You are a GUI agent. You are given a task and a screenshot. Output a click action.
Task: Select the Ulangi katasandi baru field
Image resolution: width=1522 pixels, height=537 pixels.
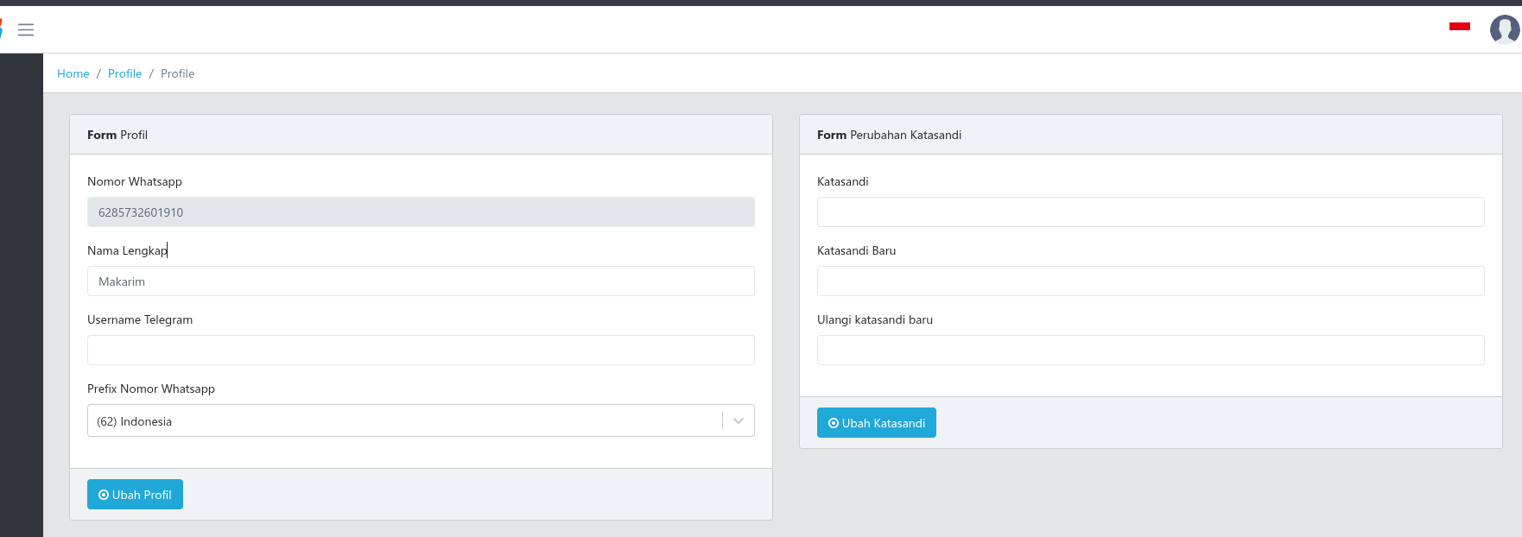[x=1150, y=351]
